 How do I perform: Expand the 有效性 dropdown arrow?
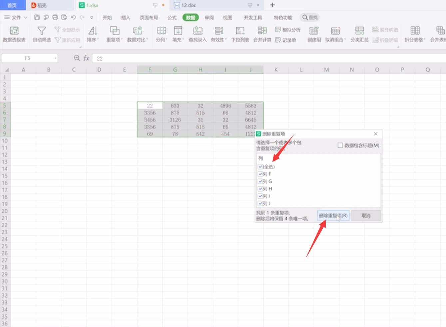point(226,40)
